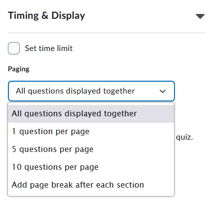Close the Paging combo box
The width and height of the screenshot is (211, 200).
pos(91,91)
